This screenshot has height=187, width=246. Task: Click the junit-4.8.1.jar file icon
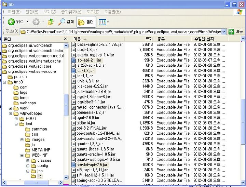73,81
